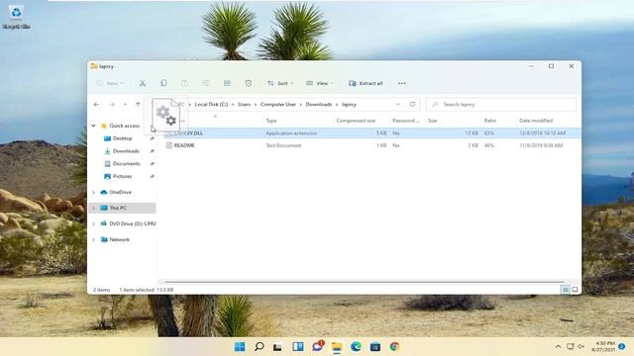Screen dimensions: 634x356
Task: Show hidden icons in the system tray
Action: pyautogui.click(x=558, y=347)
